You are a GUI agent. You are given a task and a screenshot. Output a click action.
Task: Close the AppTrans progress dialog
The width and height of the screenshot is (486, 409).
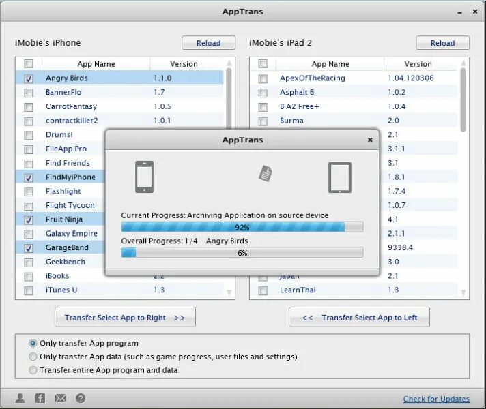coord(370,140)
